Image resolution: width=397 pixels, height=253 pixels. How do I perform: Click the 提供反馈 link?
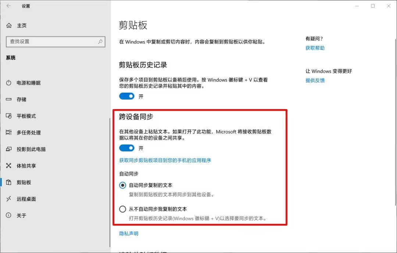(315, 80)
